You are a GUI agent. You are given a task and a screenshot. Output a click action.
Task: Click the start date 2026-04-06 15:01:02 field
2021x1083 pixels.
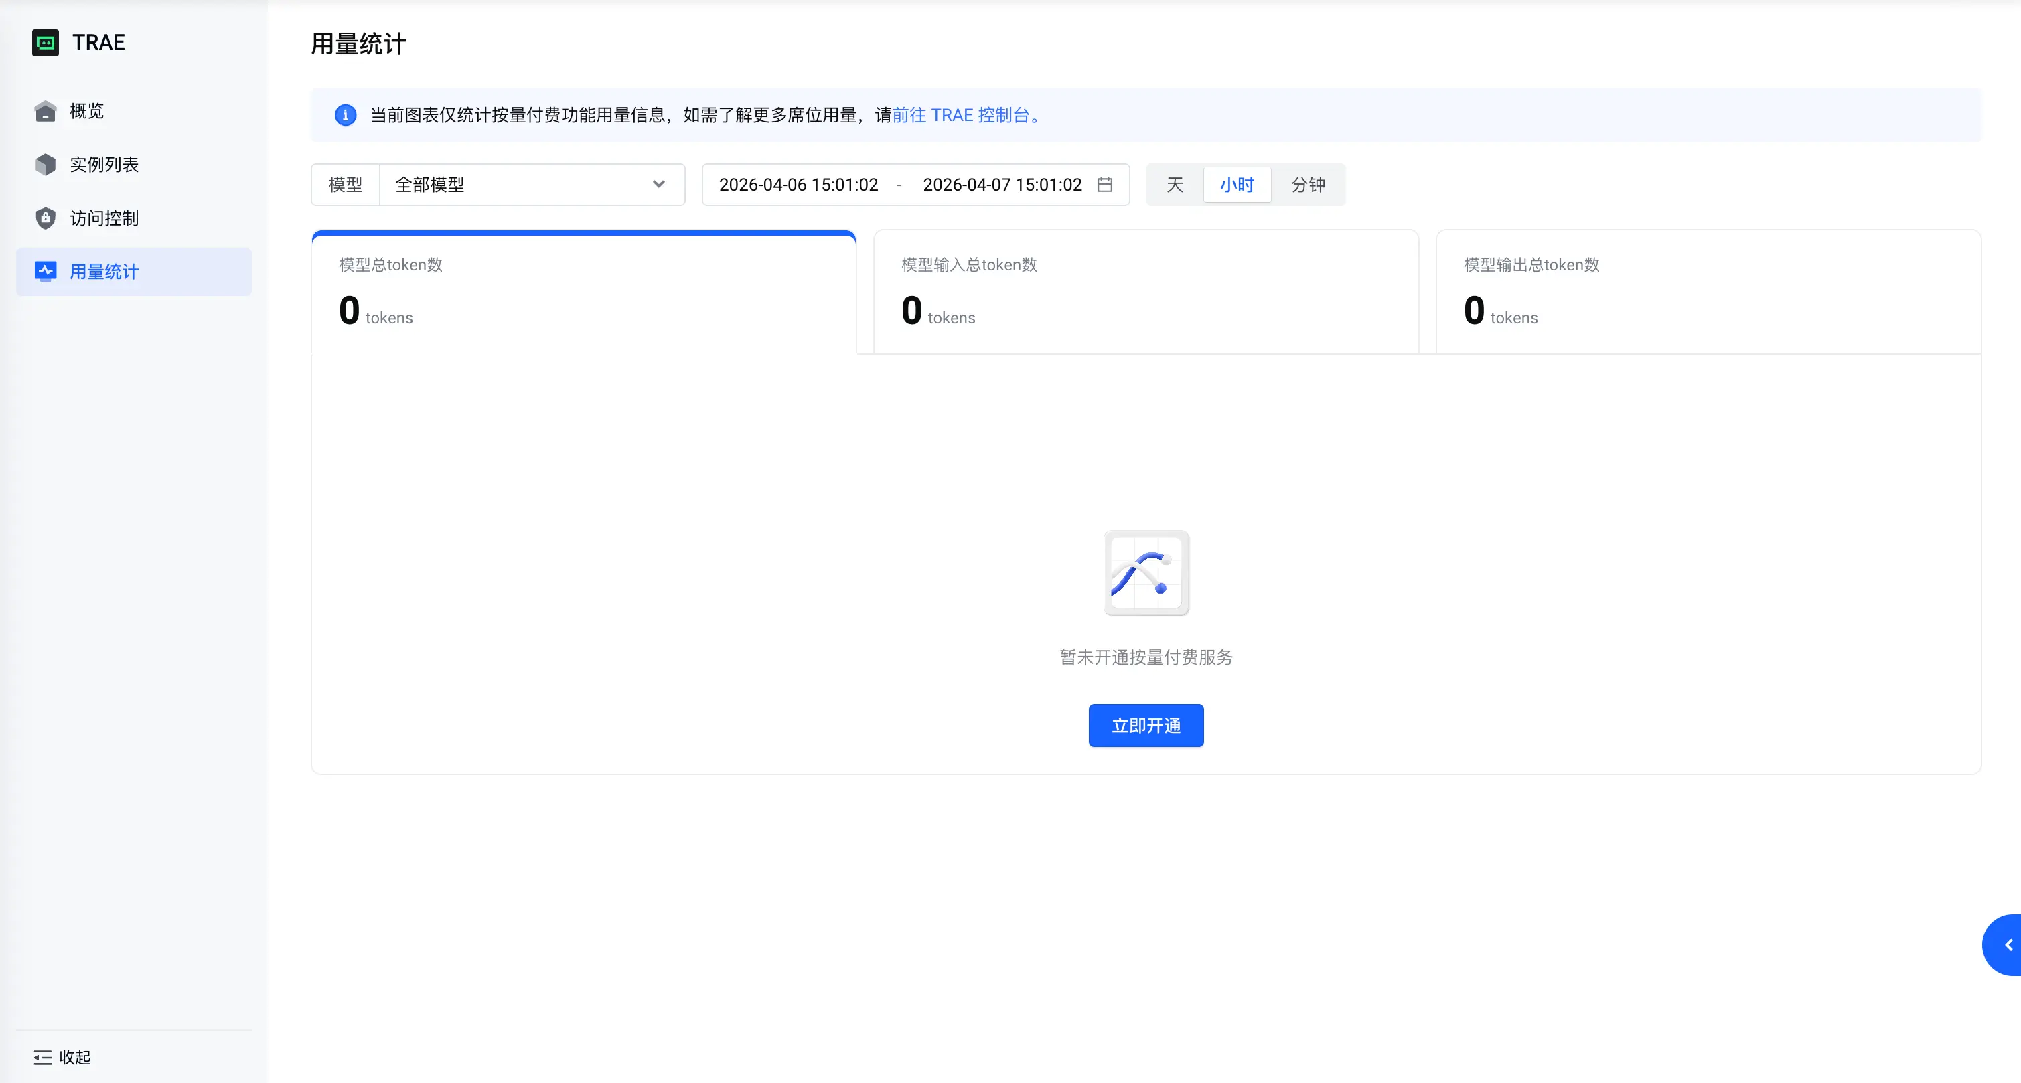coord(798,185)
